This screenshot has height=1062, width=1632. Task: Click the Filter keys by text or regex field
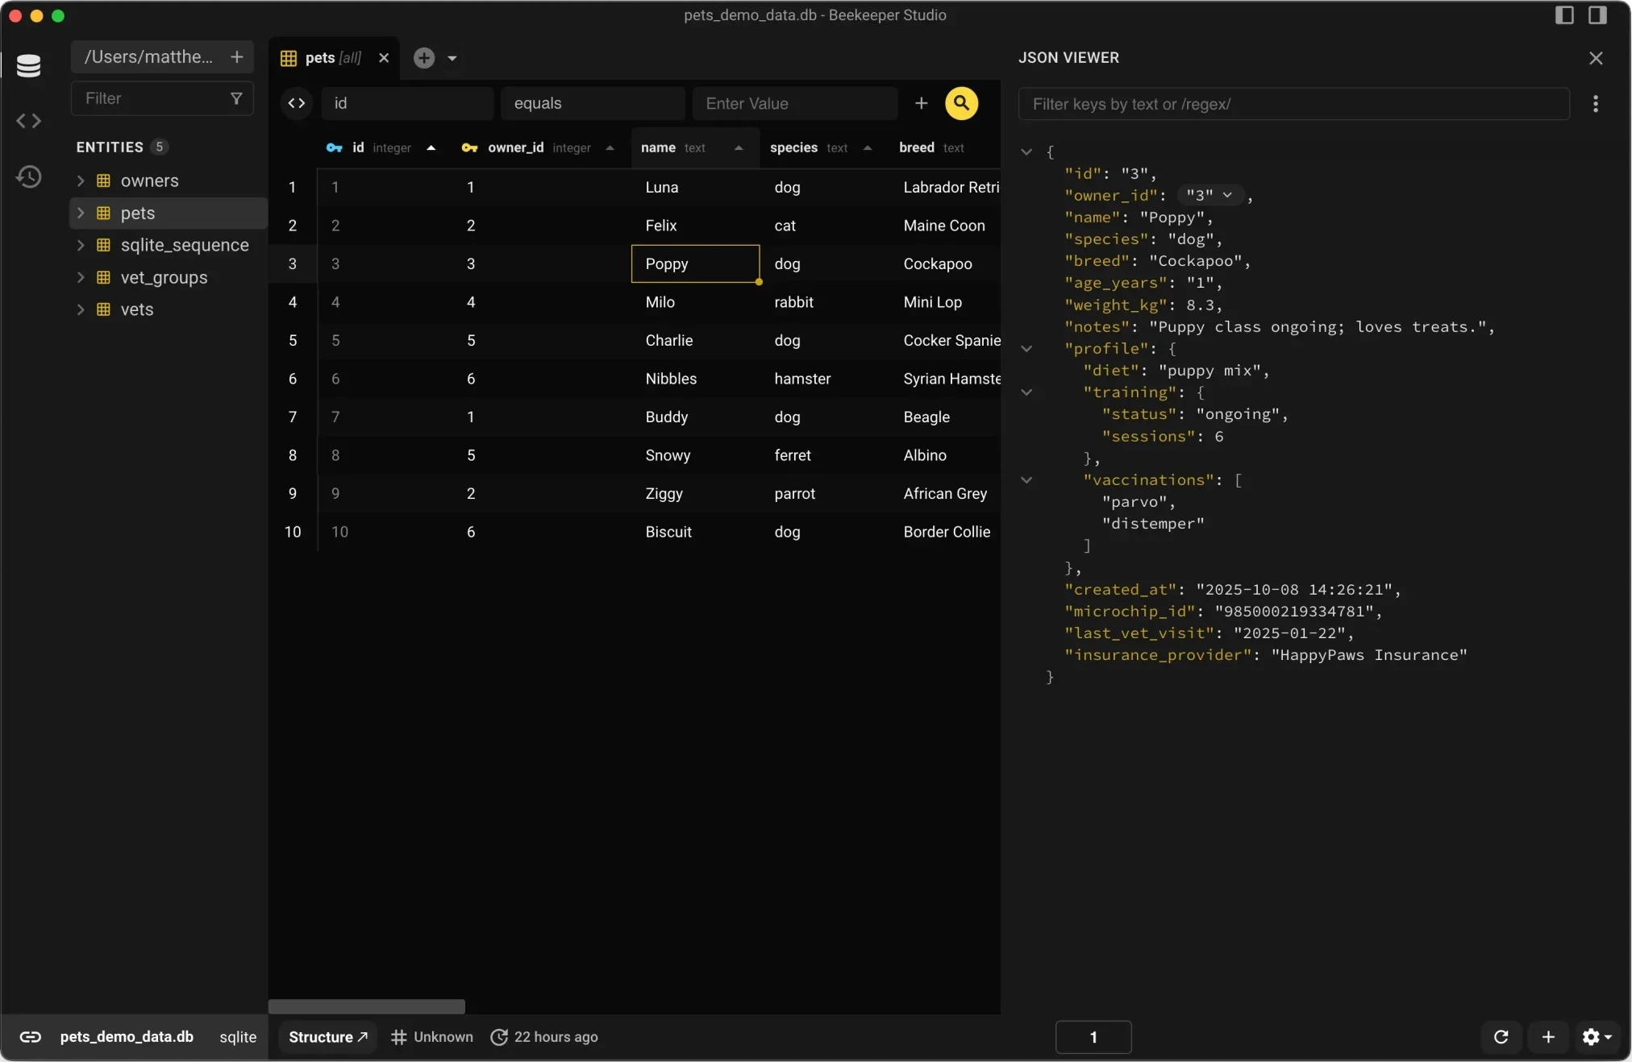coord(1293,104)
